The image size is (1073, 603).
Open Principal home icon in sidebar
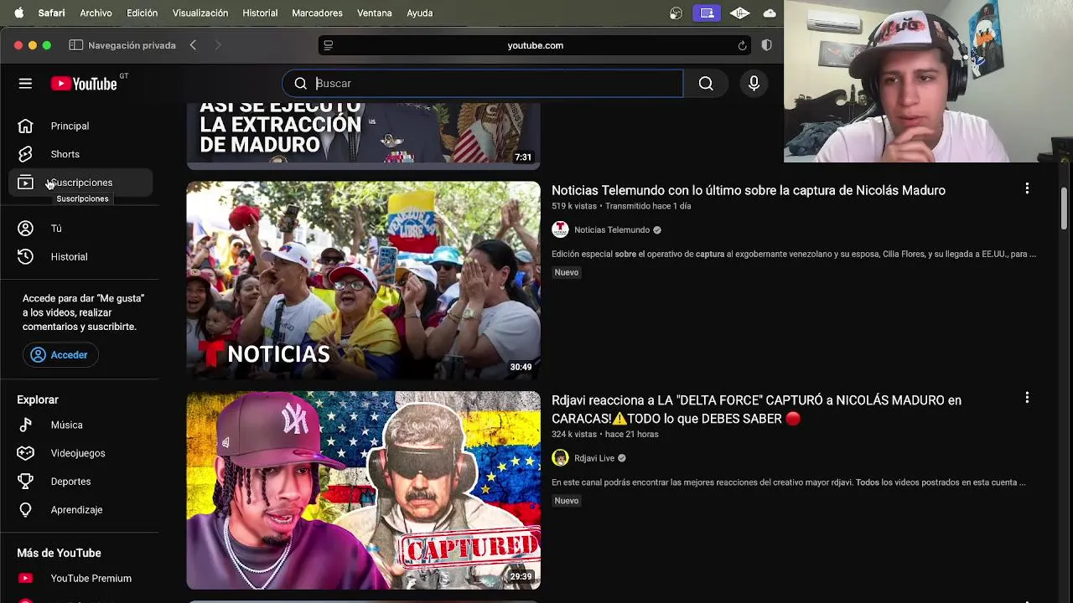pos(25,126)
